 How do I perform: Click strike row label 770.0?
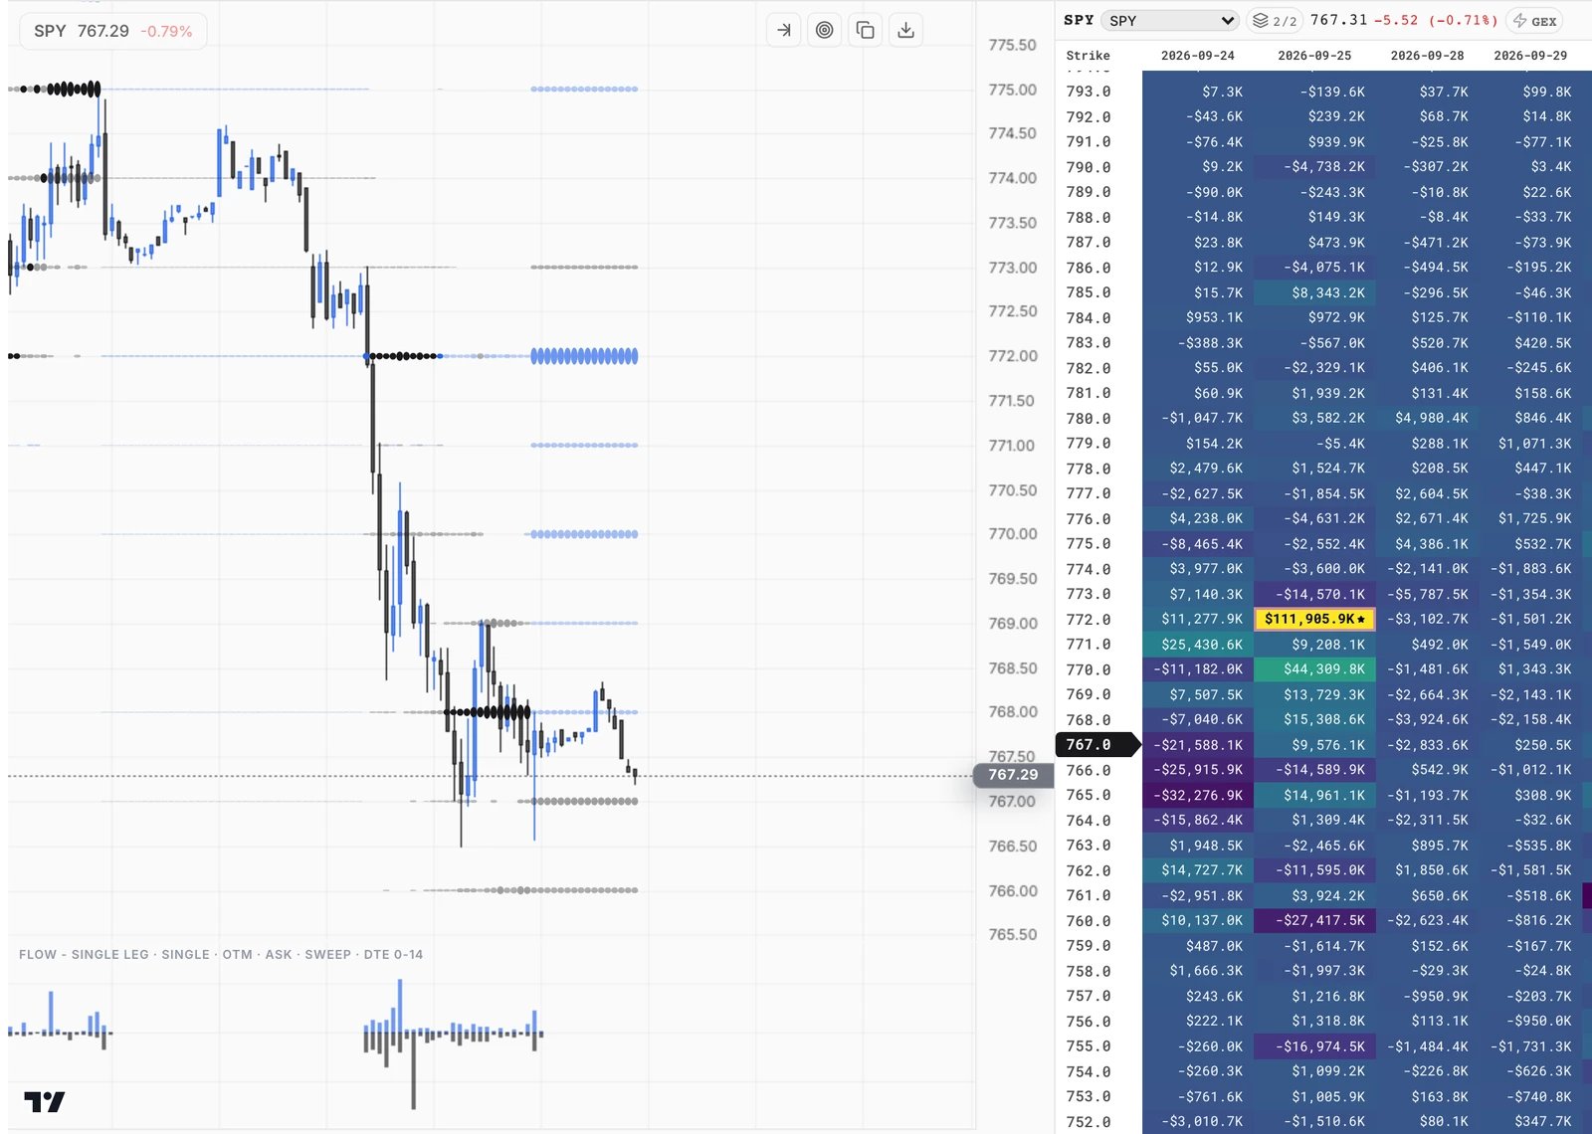[x=1089, y=670]
